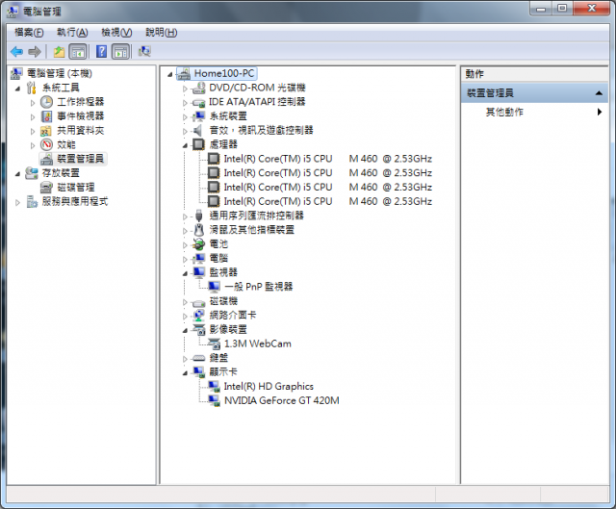Click the 音效，視訊及遊戲控制器 speaker icon
This screenshot has height=509, width=616.
(197, 131)
